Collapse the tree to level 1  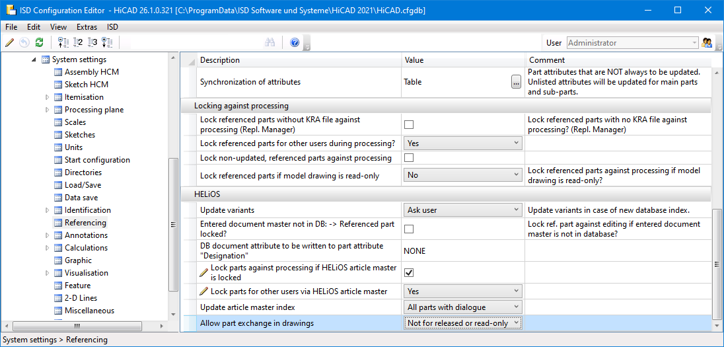tap(63, 42)
